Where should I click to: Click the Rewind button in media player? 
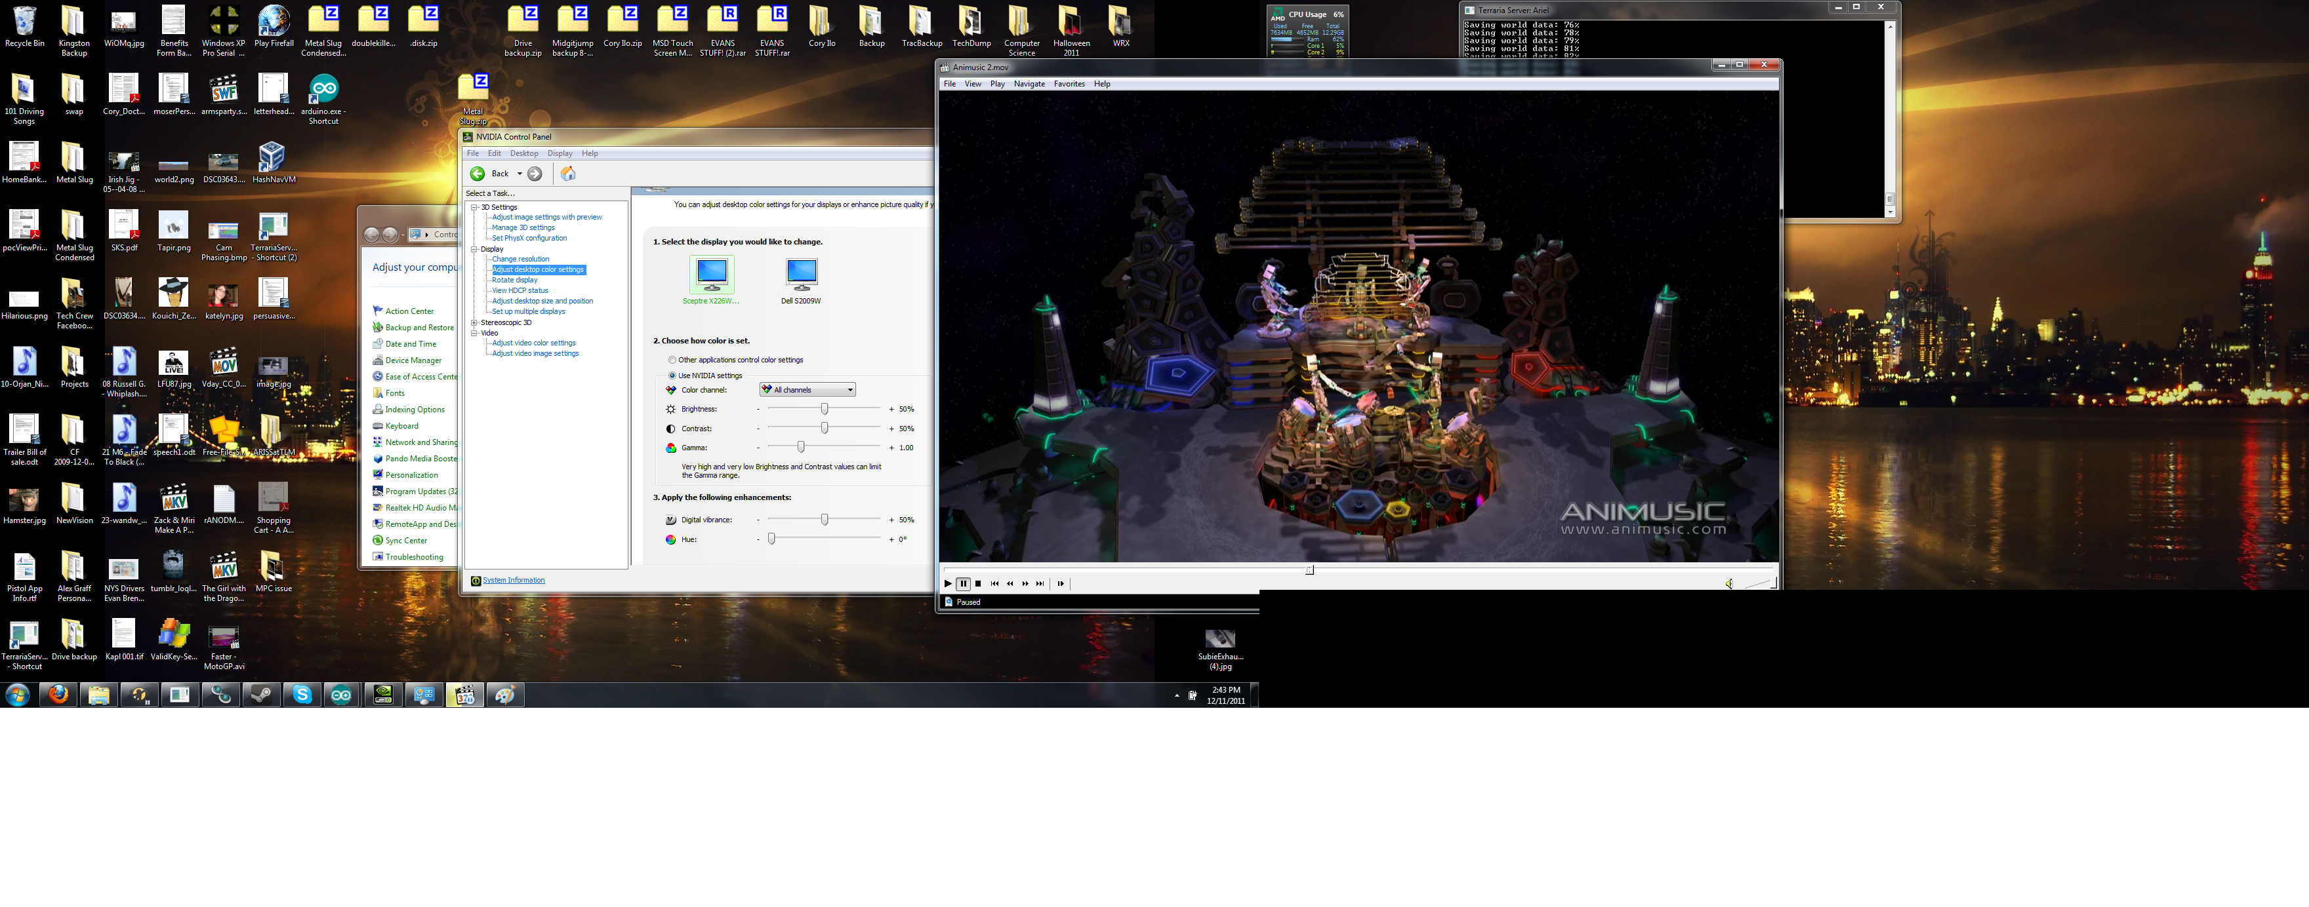tap(1010, 584)
